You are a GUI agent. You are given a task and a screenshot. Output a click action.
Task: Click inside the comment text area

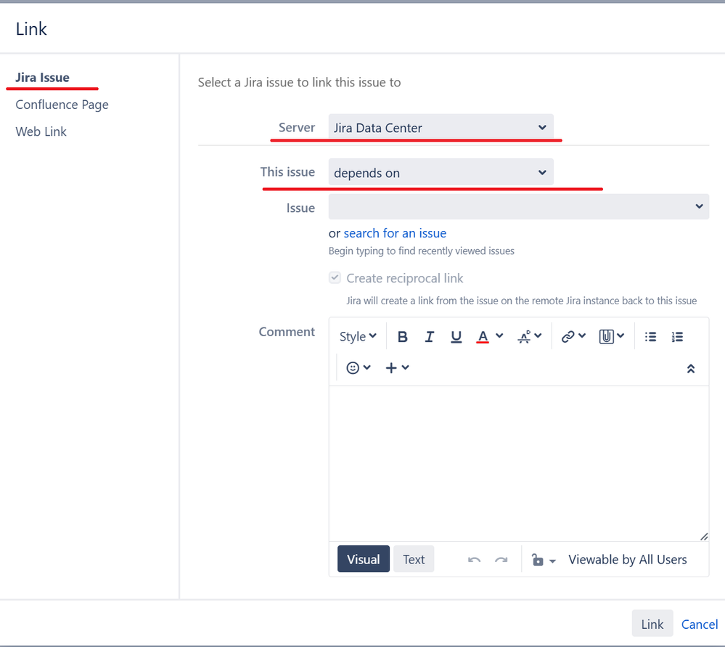[518, 463]
